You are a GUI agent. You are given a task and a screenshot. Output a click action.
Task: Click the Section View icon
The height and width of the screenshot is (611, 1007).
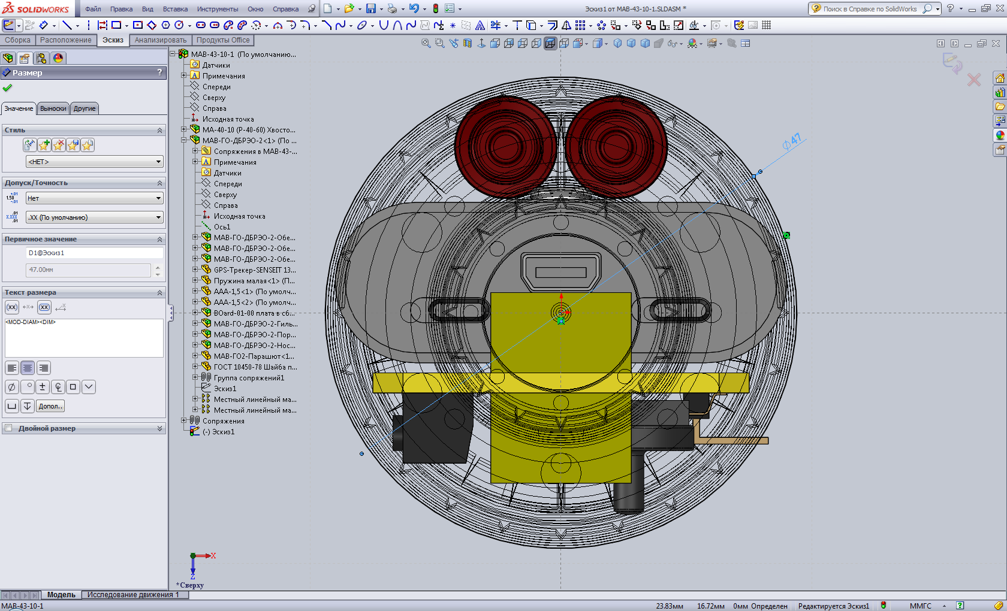click(x=468, y=43)
